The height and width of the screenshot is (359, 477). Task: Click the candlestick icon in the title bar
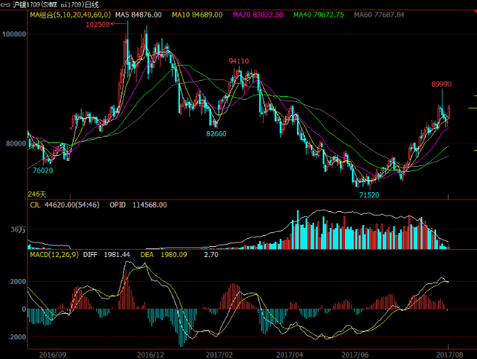tap(7, 4)
